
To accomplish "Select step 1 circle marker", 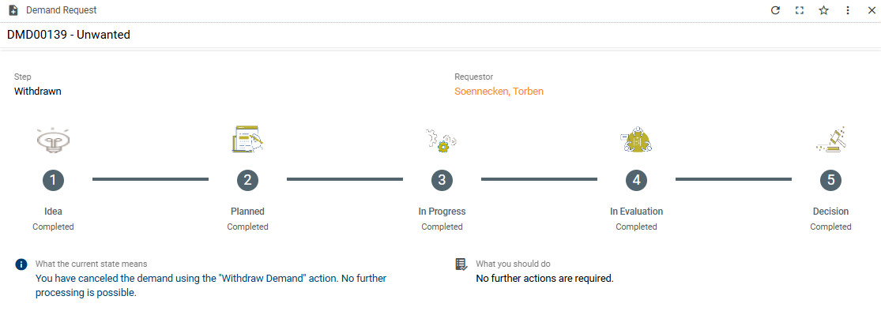I will 53,180.
